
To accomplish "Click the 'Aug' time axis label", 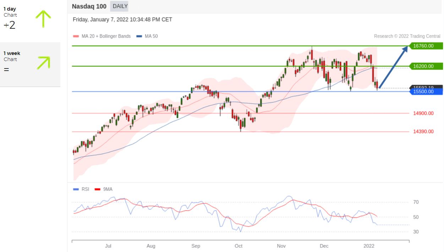I will 151,246.
